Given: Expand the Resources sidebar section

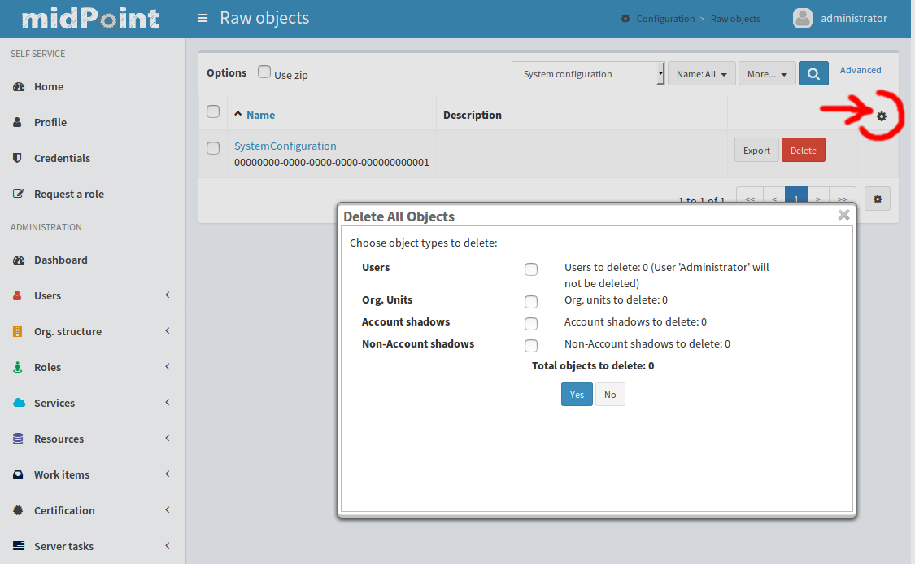Looking at the screenshot, I should (59, 439).
